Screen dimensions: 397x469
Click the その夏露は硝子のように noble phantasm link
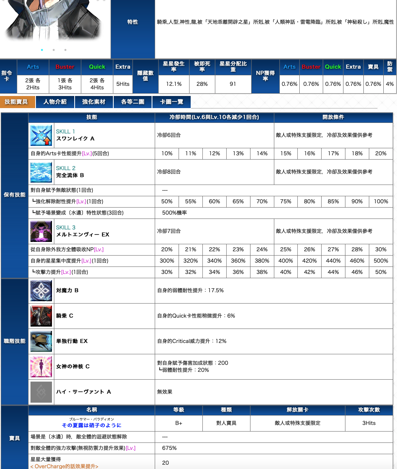[91, 425]
